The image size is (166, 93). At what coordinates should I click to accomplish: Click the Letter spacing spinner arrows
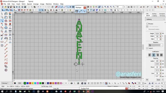point(160,61)
